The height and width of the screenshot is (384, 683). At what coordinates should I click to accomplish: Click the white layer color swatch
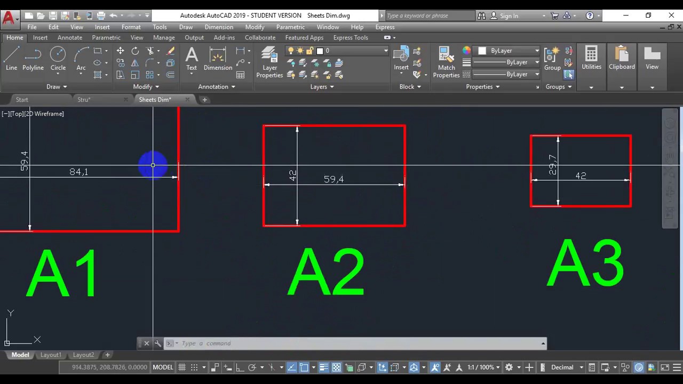(x=320, y=51)
